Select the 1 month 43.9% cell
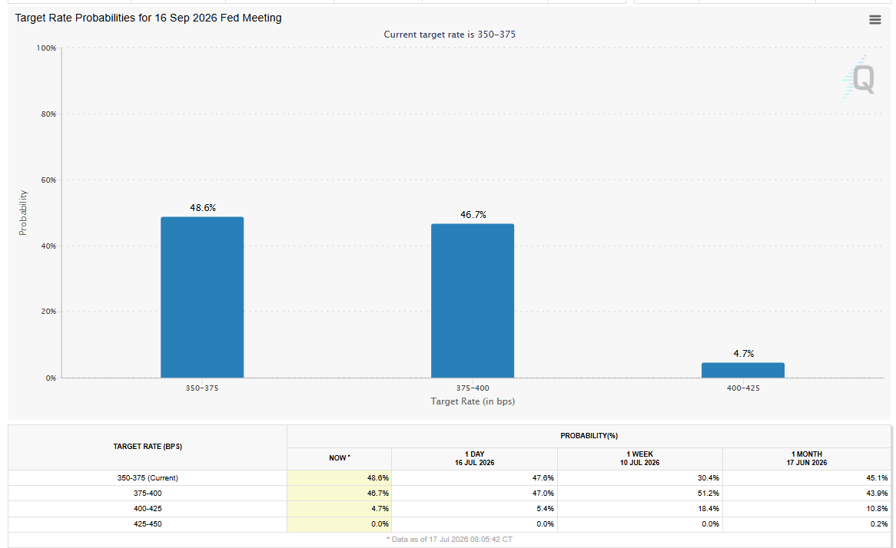 point(806,494)
